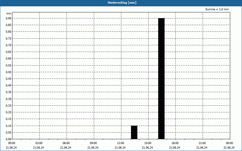242x151 pixels.
Task: Click the 0,90 y-axis value
Action: pyautogui.click(x=9, y=18)
